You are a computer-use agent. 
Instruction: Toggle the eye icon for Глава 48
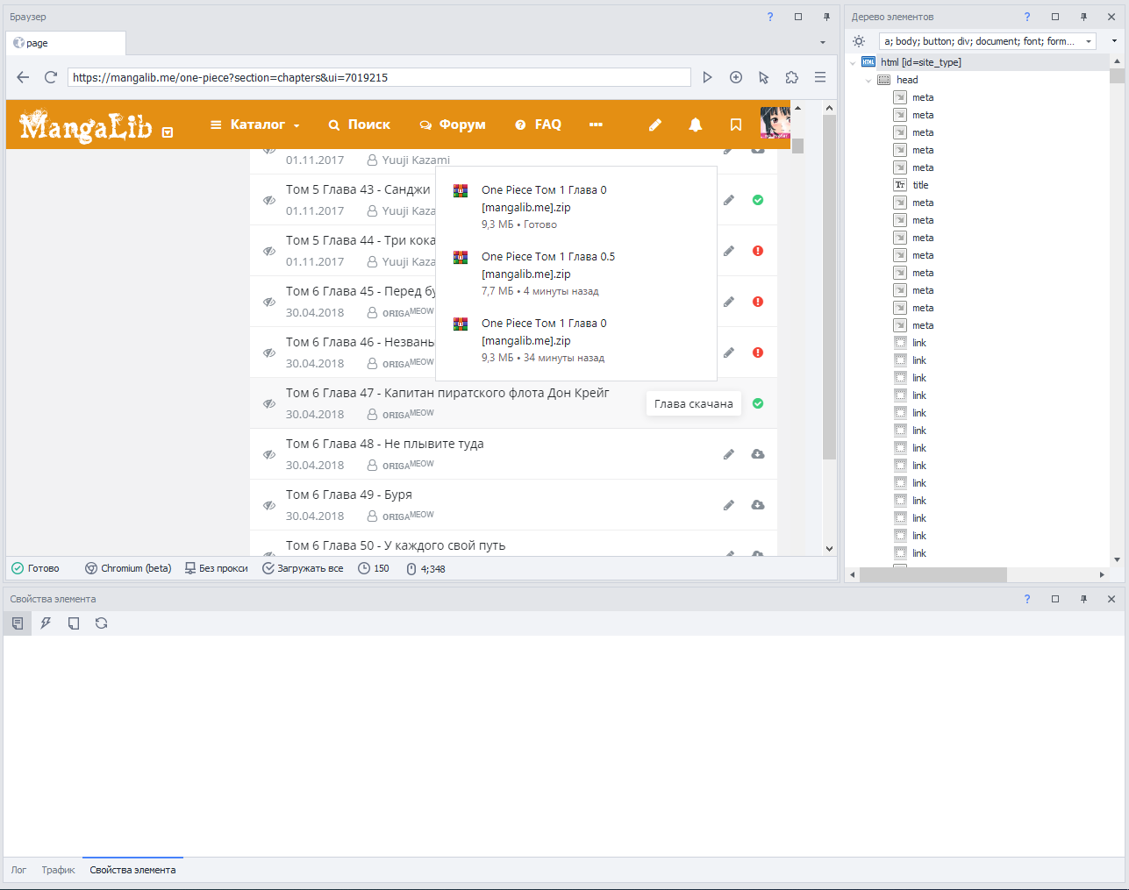[269, 454]
